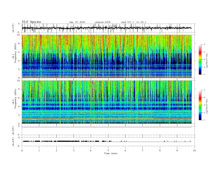
Task: Click the ch.1 voltage waveform trace
Action: [x=106, y=28]
